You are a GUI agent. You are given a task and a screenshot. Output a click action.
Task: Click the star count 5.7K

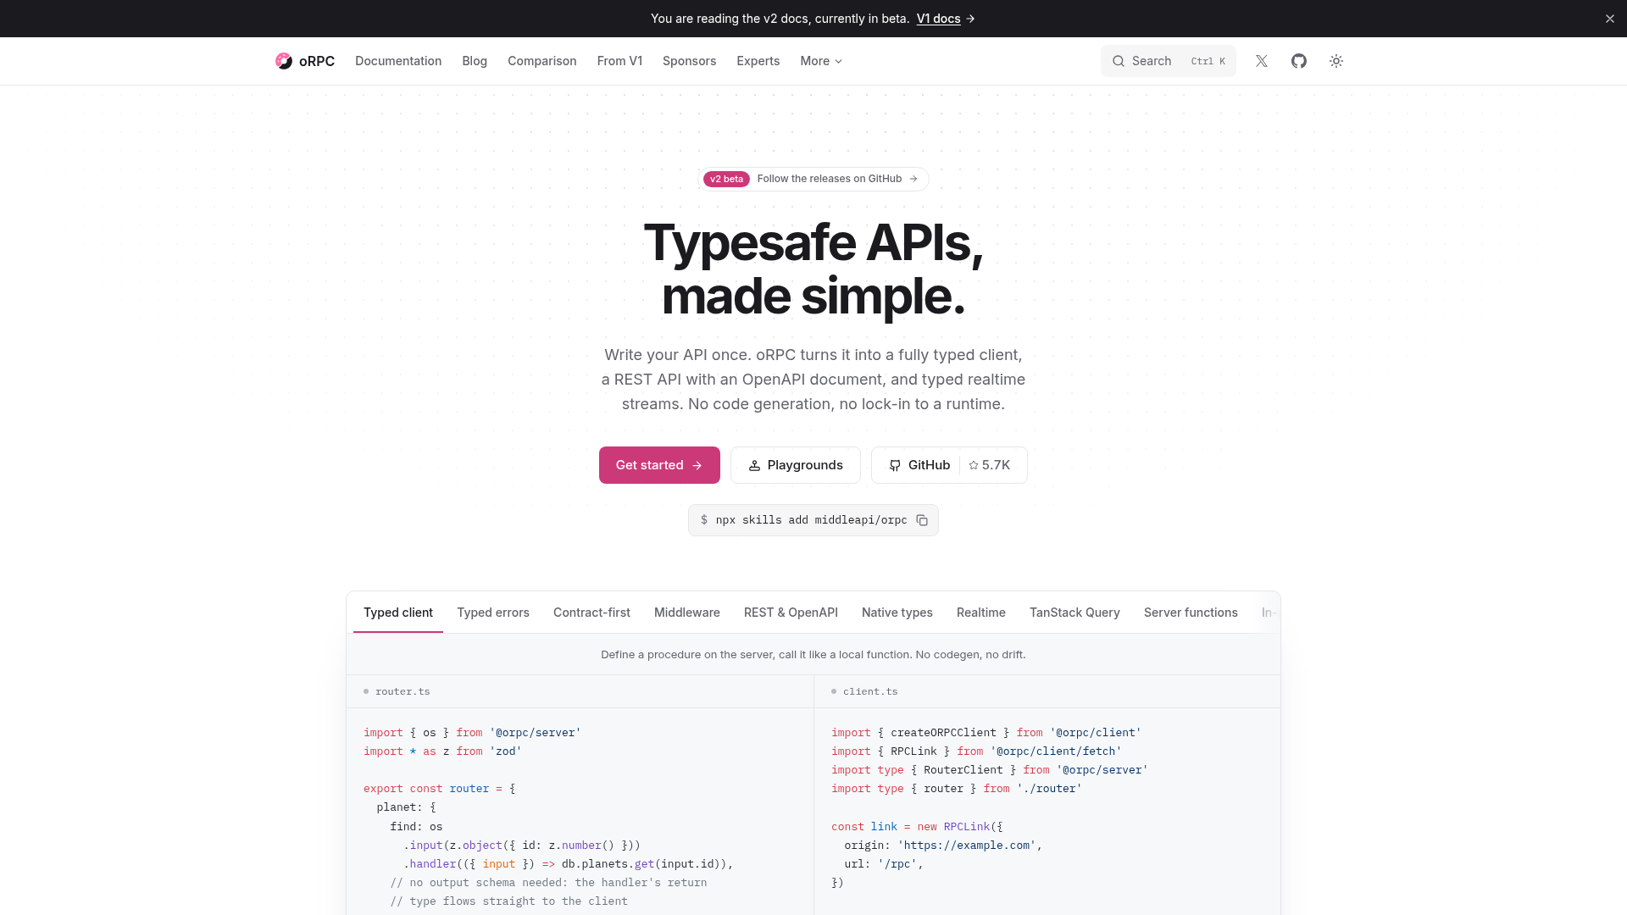[x=990, y=465]
